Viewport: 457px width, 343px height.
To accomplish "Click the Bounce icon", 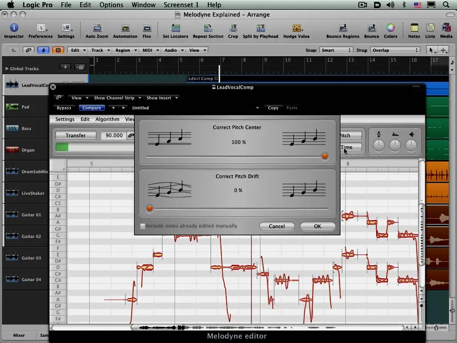I will [x=372, y=28].
